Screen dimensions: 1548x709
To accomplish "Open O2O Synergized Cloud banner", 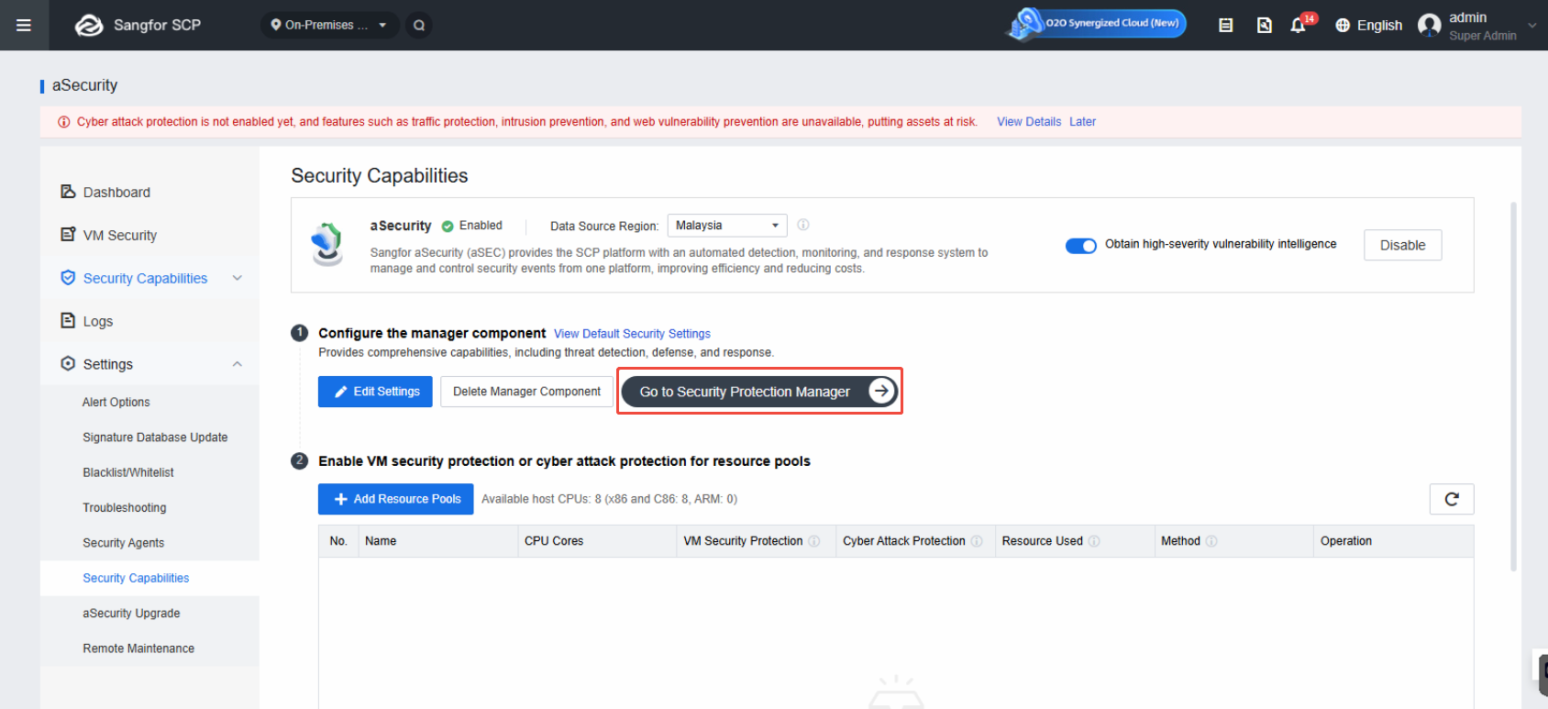I will (1097, 23).
